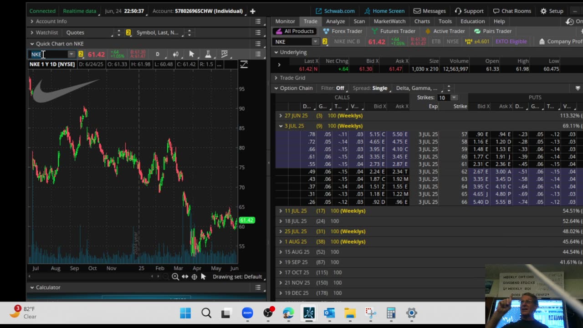Click the crosshair icon below the chart
Image resolution: width=583 pixels, height=328 pixels.
(x=194, y=277)
